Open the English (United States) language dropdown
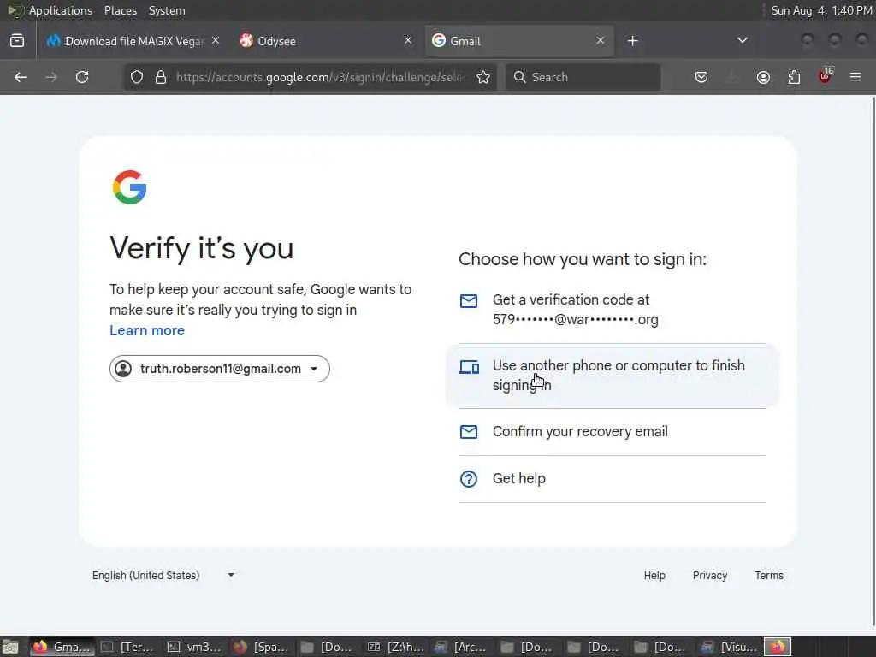 coord(163,576)
